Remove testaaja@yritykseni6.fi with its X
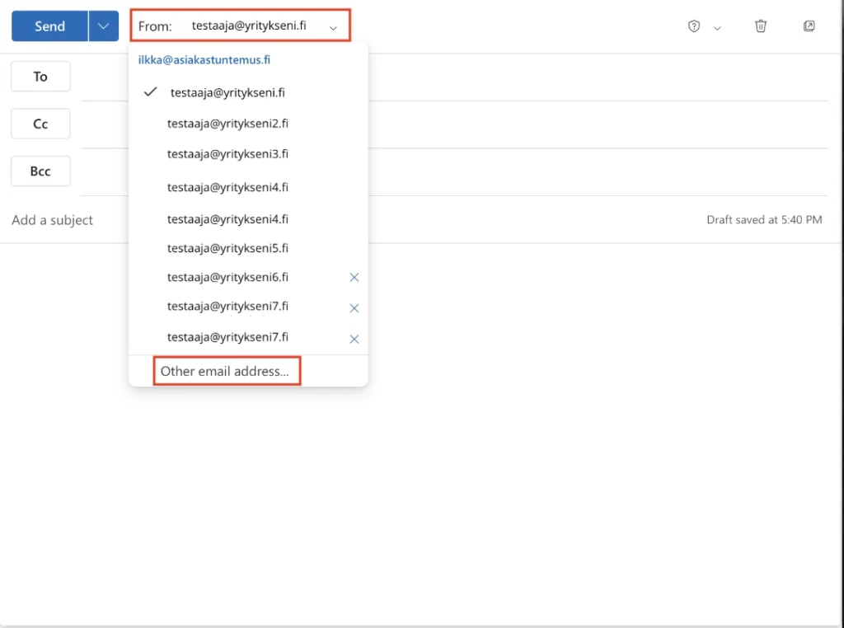844x628 pixels. tap(354, 277)
